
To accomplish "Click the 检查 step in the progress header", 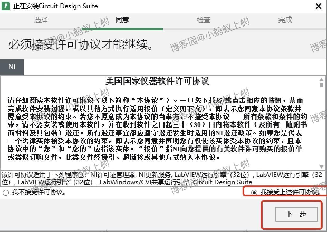I will (203, 20).
